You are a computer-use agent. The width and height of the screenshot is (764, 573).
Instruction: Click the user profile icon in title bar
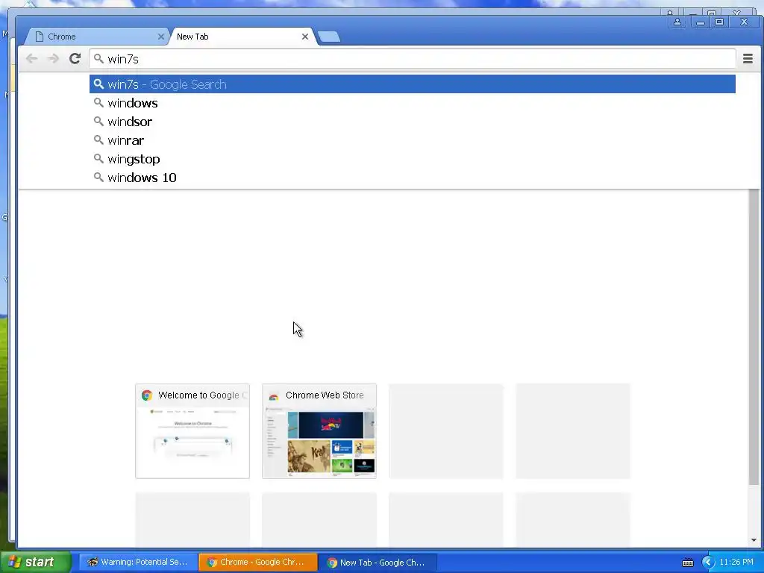coord(677,22)
